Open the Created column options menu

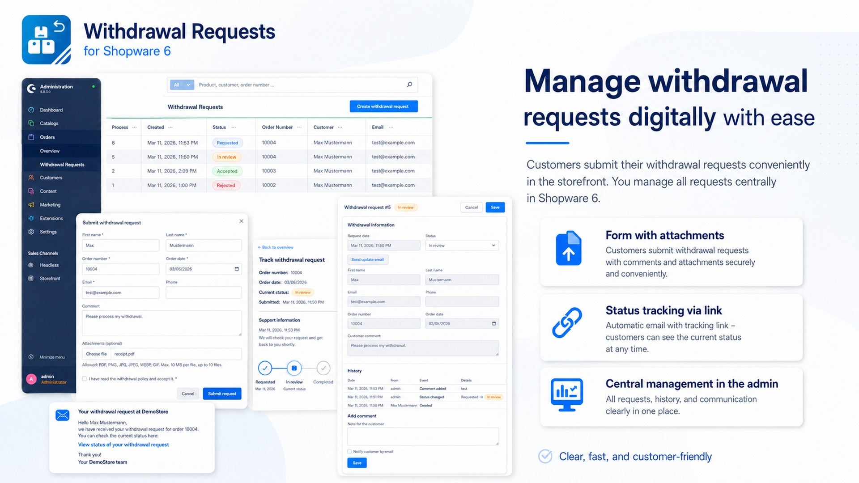[170, 127]
